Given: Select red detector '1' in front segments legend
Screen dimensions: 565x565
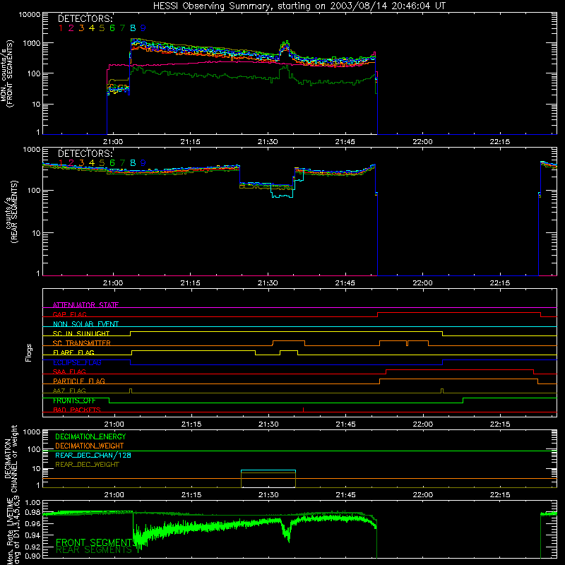Looking at the screenshot, I should pos(61,28).
